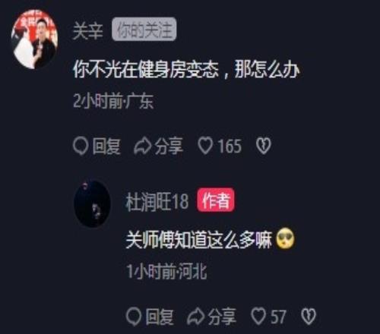Tap the 2小时前·广东 timestamp
Screen dimensions: 380x334
(113, 101)
